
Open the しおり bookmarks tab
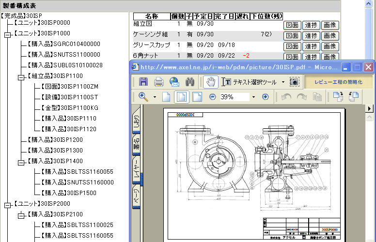point(136,121)
